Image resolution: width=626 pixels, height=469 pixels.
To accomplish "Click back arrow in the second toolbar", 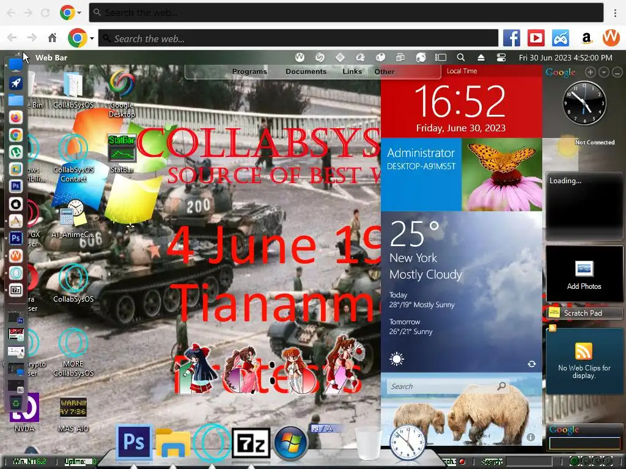I will coord(12,38).
